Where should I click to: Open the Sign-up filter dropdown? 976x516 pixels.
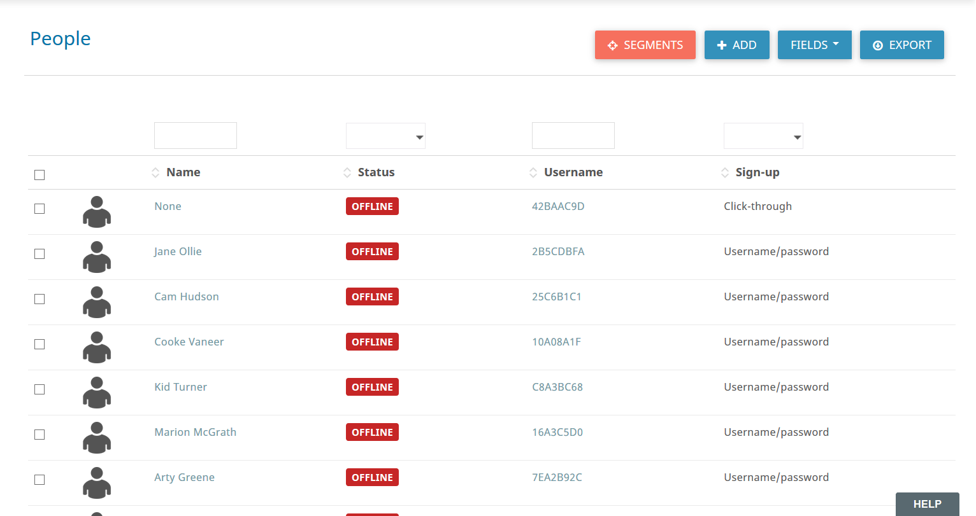763,136
